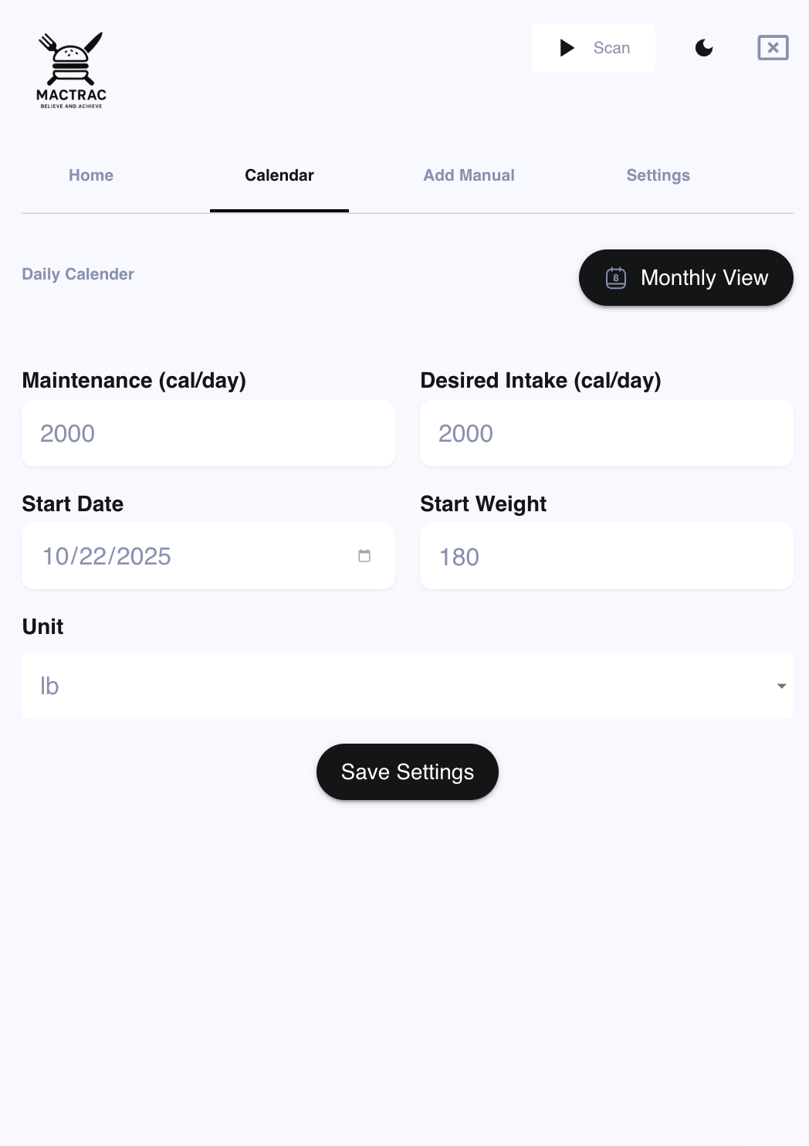The height and width of the screenshot is (1146, 809).
Task: Click the Scan button
Action: click(x=594, y=48)
